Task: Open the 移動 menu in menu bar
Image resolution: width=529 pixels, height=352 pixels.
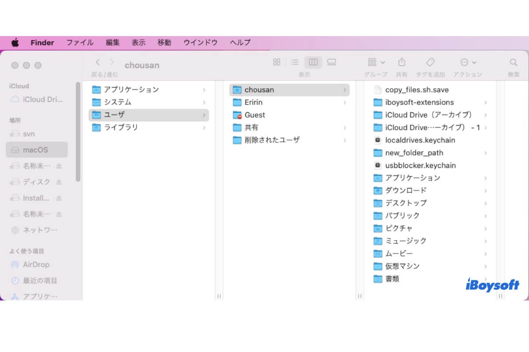Action: pyautogui.click(x=164, y=43)
